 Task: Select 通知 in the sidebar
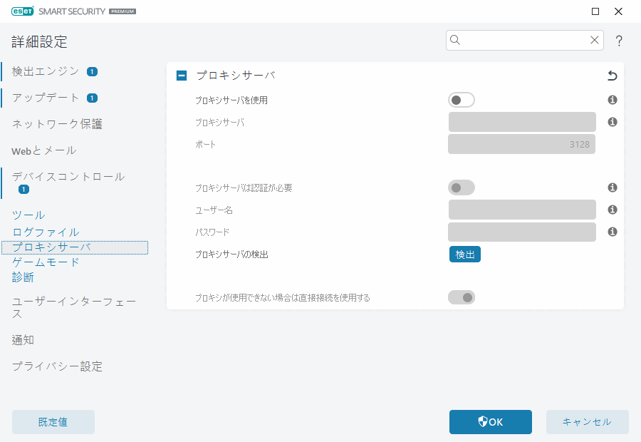tap(21, 340)
